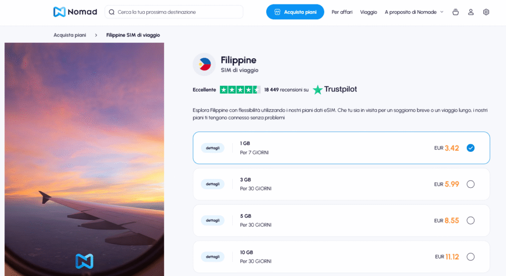Click the Trustpilot star logo
Screen dimensions: 506x276
318,90
